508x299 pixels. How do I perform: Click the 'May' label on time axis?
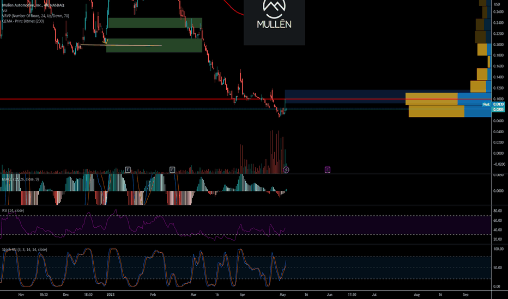(282, 295)
